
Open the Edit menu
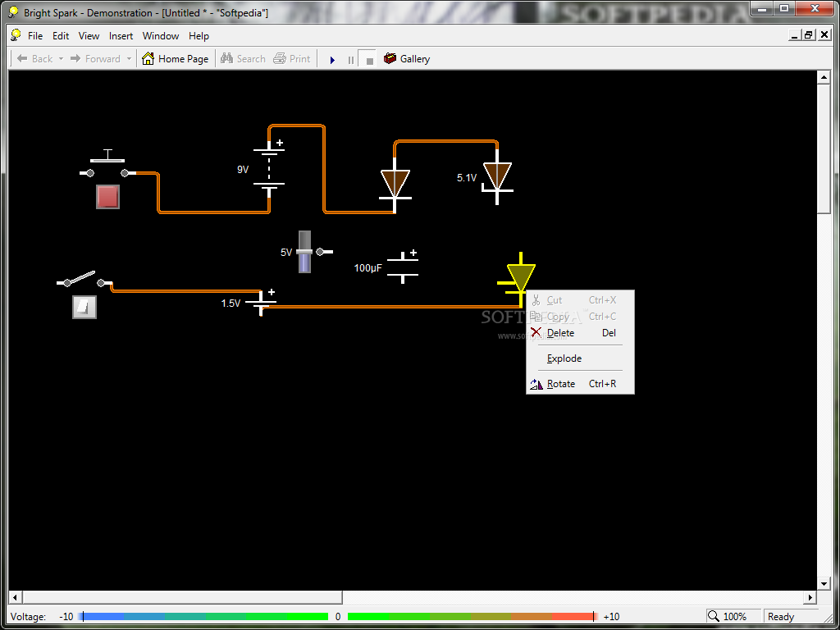tap(61, 36)
